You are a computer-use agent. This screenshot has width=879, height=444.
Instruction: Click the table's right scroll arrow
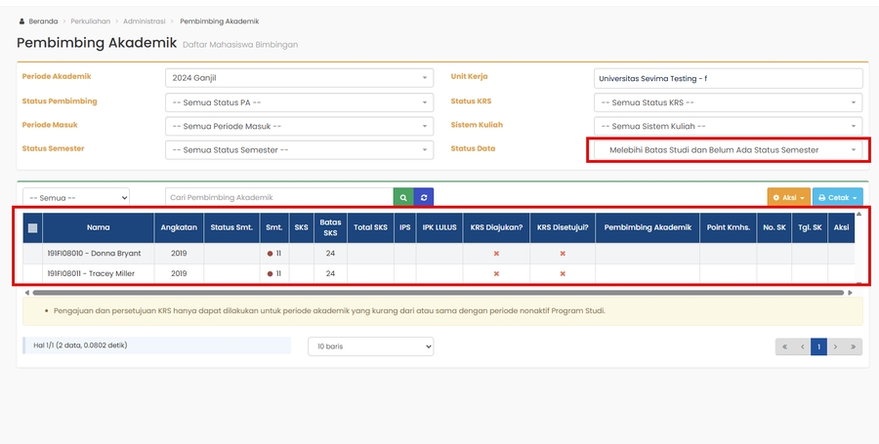pos(849,292)
